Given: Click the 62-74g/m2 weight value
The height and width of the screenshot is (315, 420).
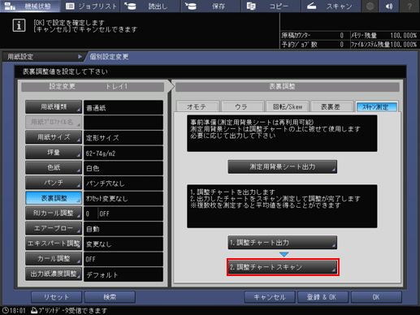Looking at the screenshot, I should (x=123, y=153).
